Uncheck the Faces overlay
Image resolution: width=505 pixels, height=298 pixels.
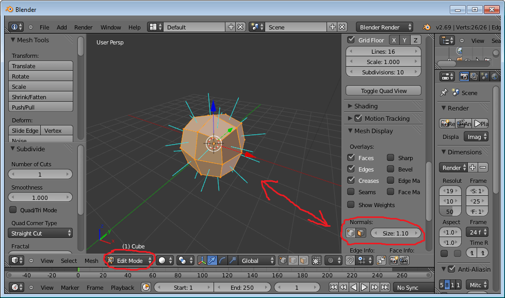351,158
